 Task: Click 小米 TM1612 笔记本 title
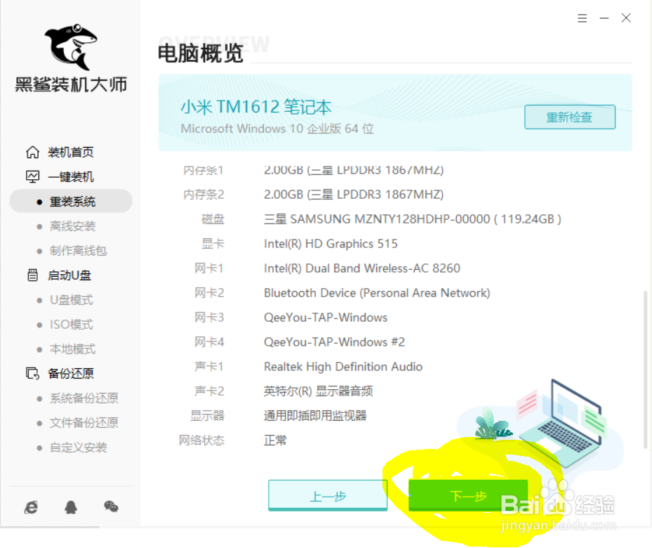pyautogui.click(x=255, y=107)
